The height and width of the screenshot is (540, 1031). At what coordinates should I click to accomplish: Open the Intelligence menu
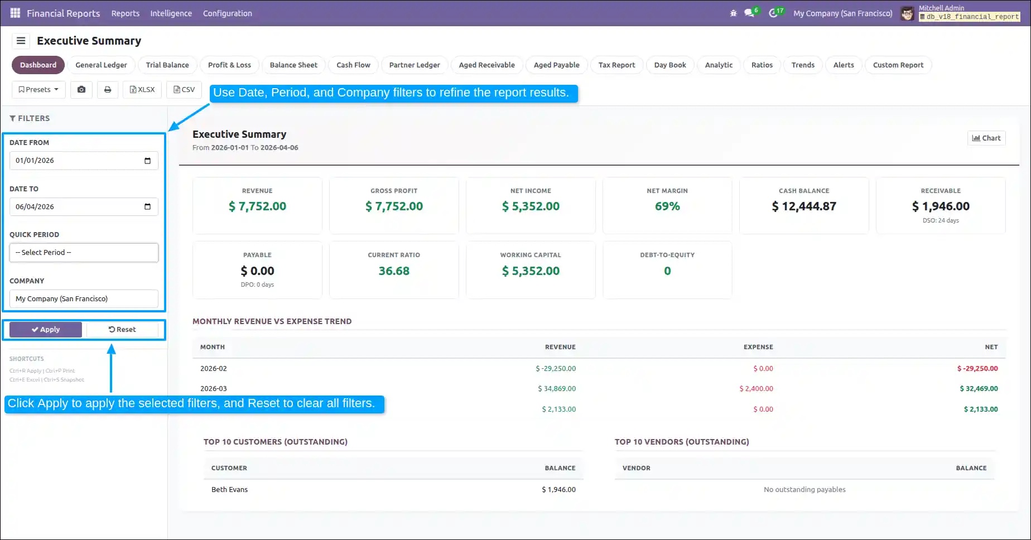click(x=171, y=13)
